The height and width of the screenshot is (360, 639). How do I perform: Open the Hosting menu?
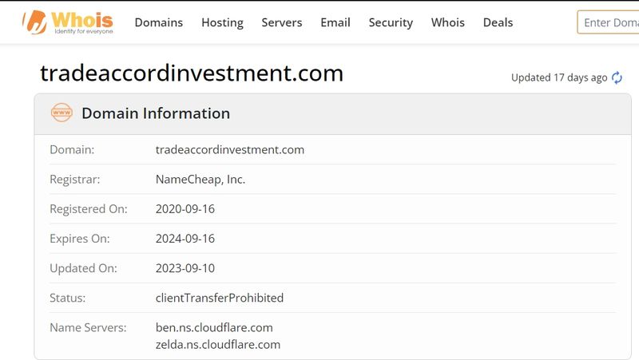(222, 23)
